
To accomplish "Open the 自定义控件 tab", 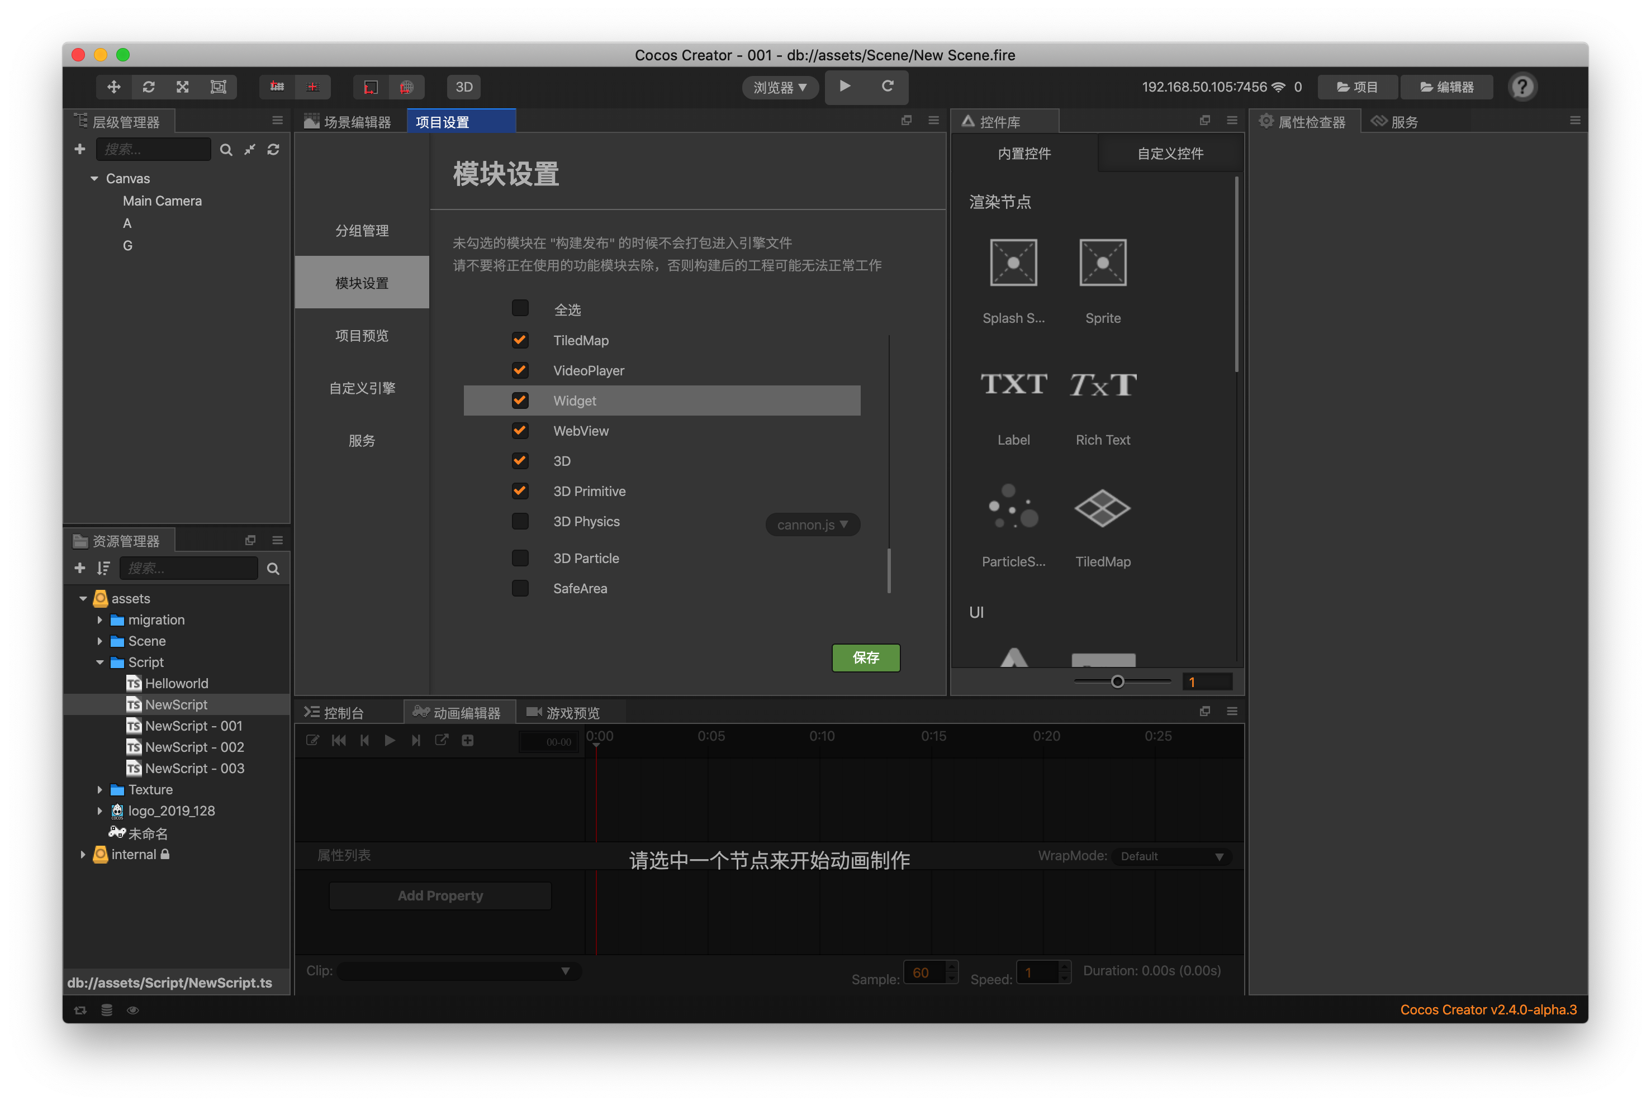I will point(1169,154).
